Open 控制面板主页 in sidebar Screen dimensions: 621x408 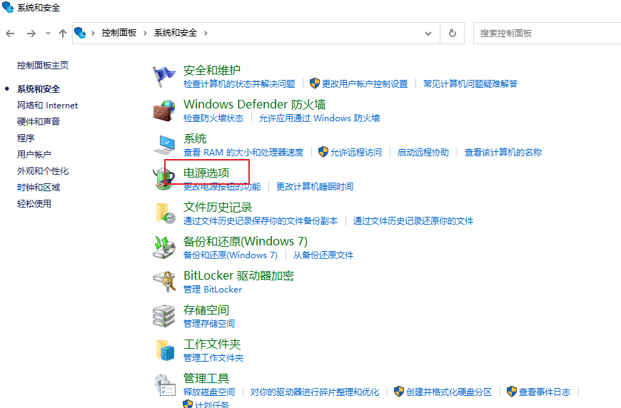[x=43, y=66]
